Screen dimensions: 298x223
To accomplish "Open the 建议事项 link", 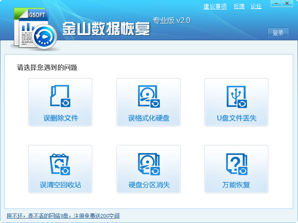I will [215, 6].
